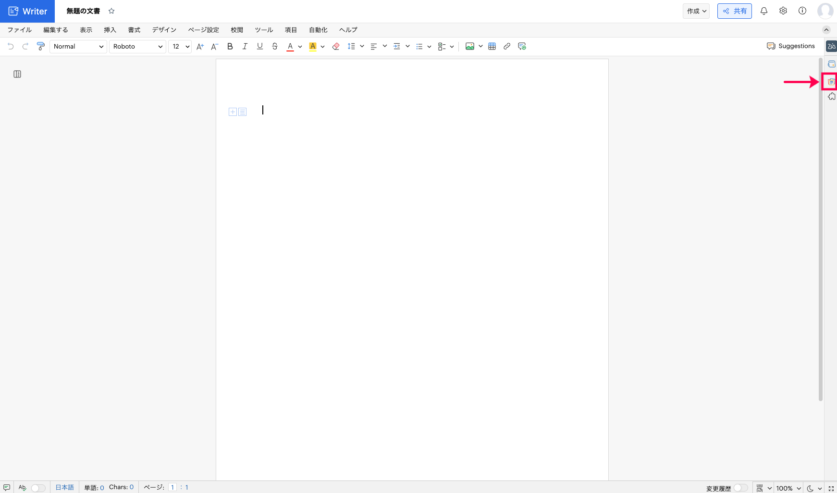Insert a table from the toolbar
Screen dimensions: 837x493
click(x=492, y=46)
